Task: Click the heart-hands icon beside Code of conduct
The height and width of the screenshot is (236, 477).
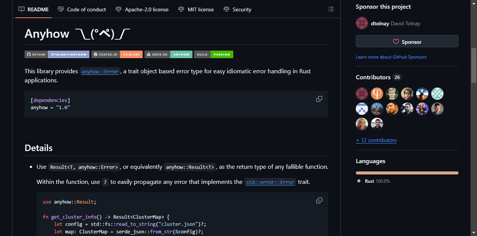Action: pyautogui.click(x=61, y=9)
